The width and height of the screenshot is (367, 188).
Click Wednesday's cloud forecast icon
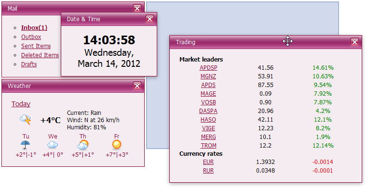tap(53, 145)
